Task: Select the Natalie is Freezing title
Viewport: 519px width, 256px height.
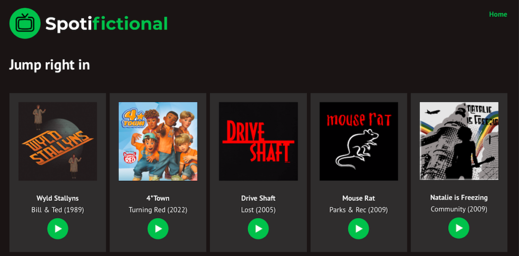Action: tap(459, 198)
